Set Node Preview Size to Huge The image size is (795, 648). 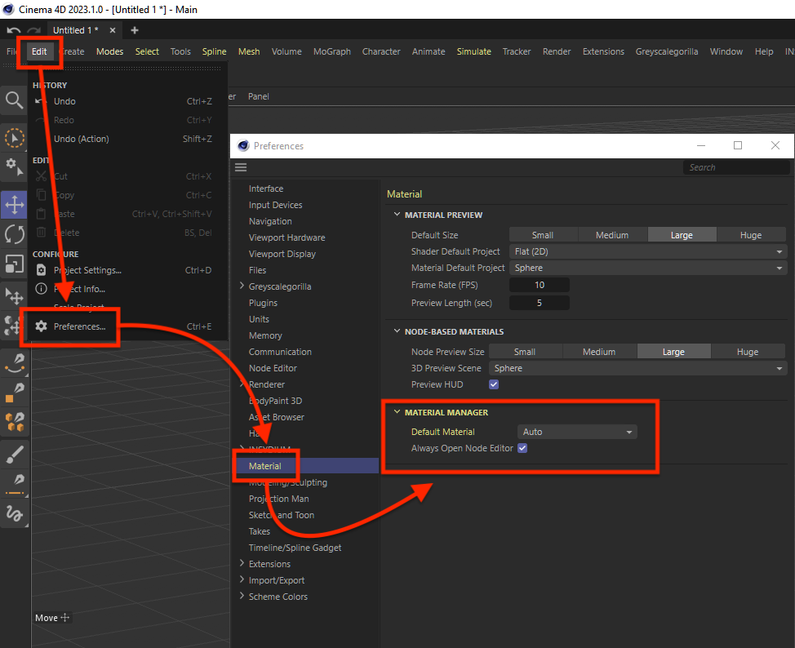748,352
